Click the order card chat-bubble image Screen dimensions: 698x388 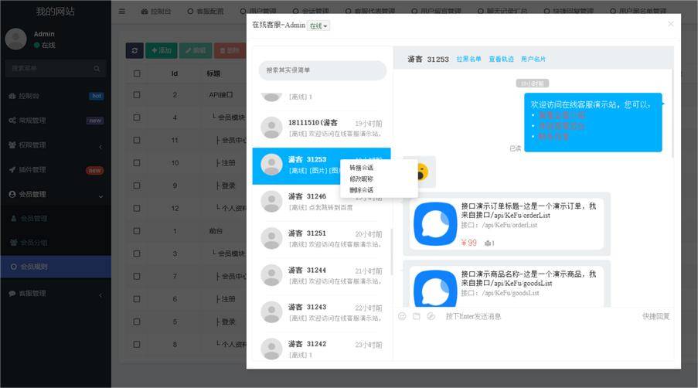[x=435, y=224]
